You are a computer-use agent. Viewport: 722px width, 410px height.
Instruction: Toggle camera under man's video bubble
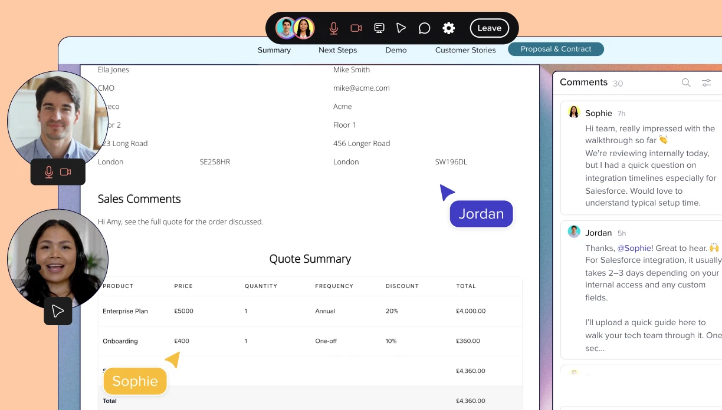pos(65,172)
